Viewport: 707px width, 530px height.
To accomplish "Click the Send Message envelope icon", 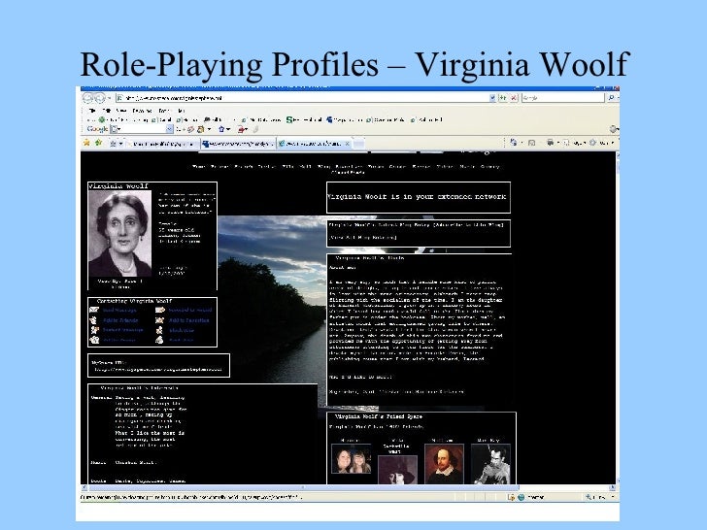I will [x=96, y=310].
